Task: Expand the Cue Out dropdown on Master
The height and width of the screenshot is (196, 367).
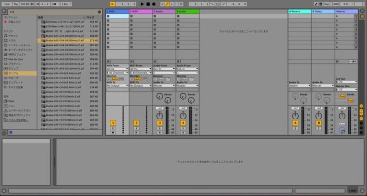Action: click(347, 82)
